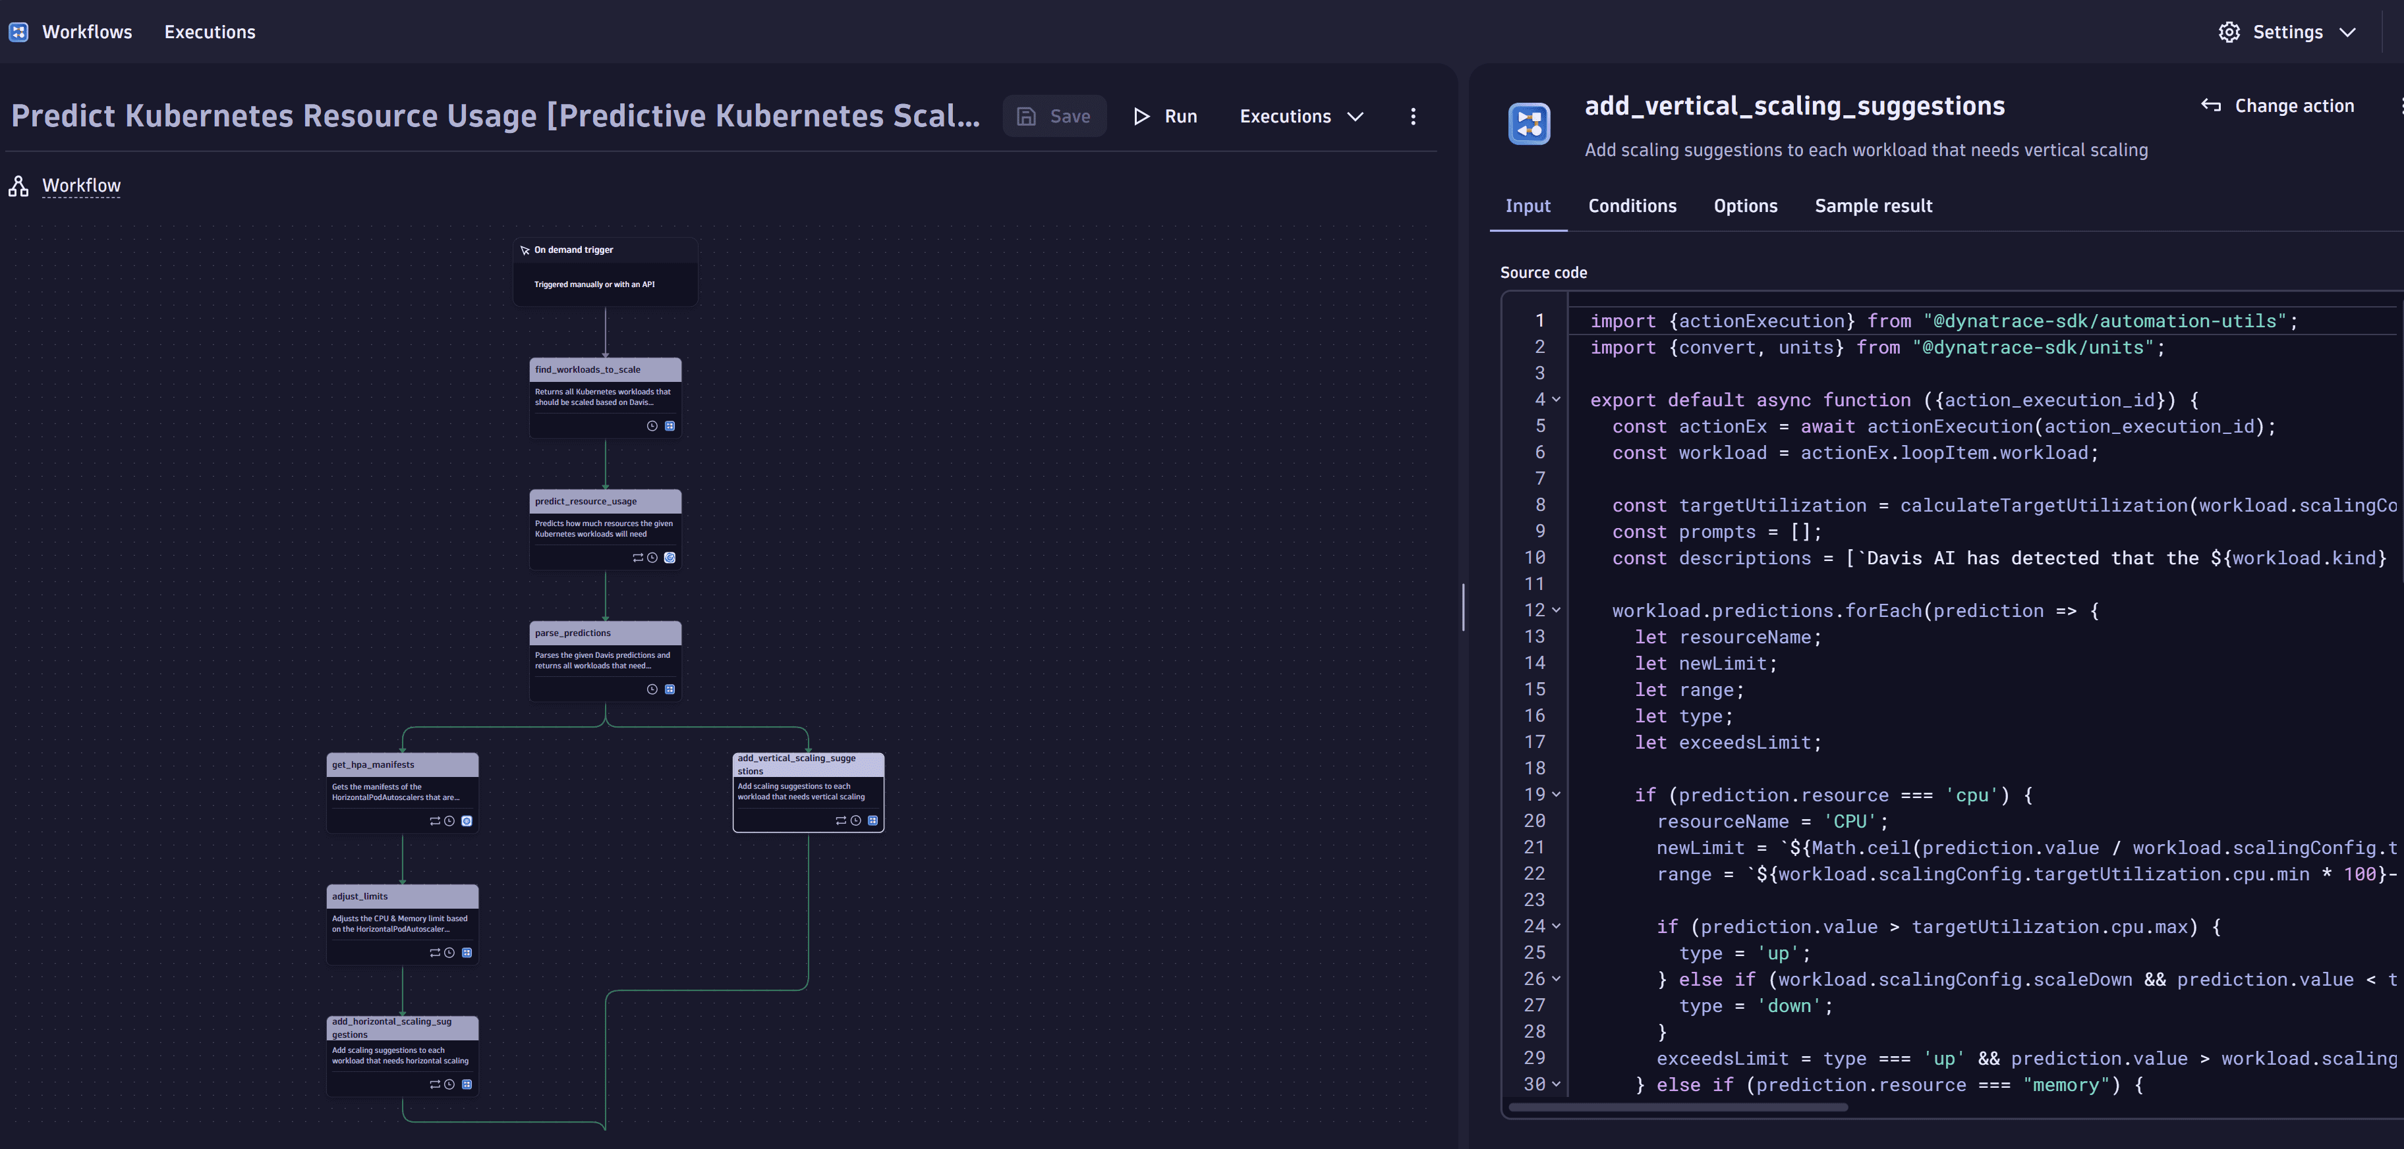This screenshot has width=2404, height=1149.
Task: Click the workflow title to rename it
Action: pyautogui.click(x=496, y=116)
